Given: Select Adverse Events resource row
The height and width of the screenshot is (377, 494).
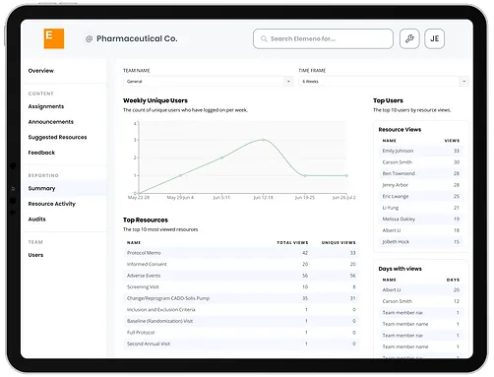Looking at the screenshot, I should point(241,276).
